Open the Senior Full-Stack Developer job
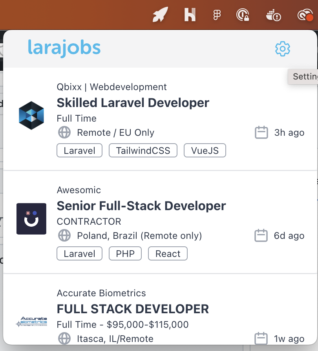 pos(141,206)
